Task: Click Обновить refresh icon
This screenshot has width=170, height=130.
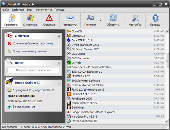Action: click(x=113, y=18)
